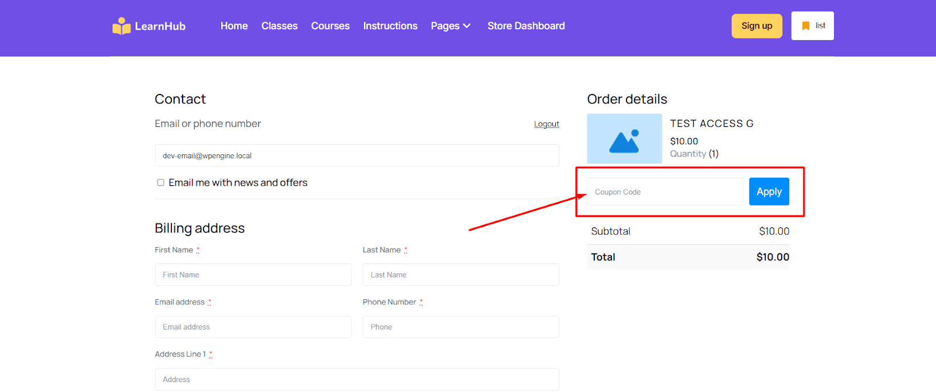Focus the billing Email address field
This screenshot has width=936, height=392.
(253, 327)
